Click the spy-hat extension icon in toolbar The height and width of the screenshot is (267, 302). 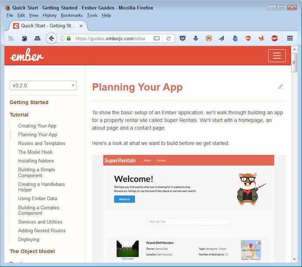(x=38, y=38)
